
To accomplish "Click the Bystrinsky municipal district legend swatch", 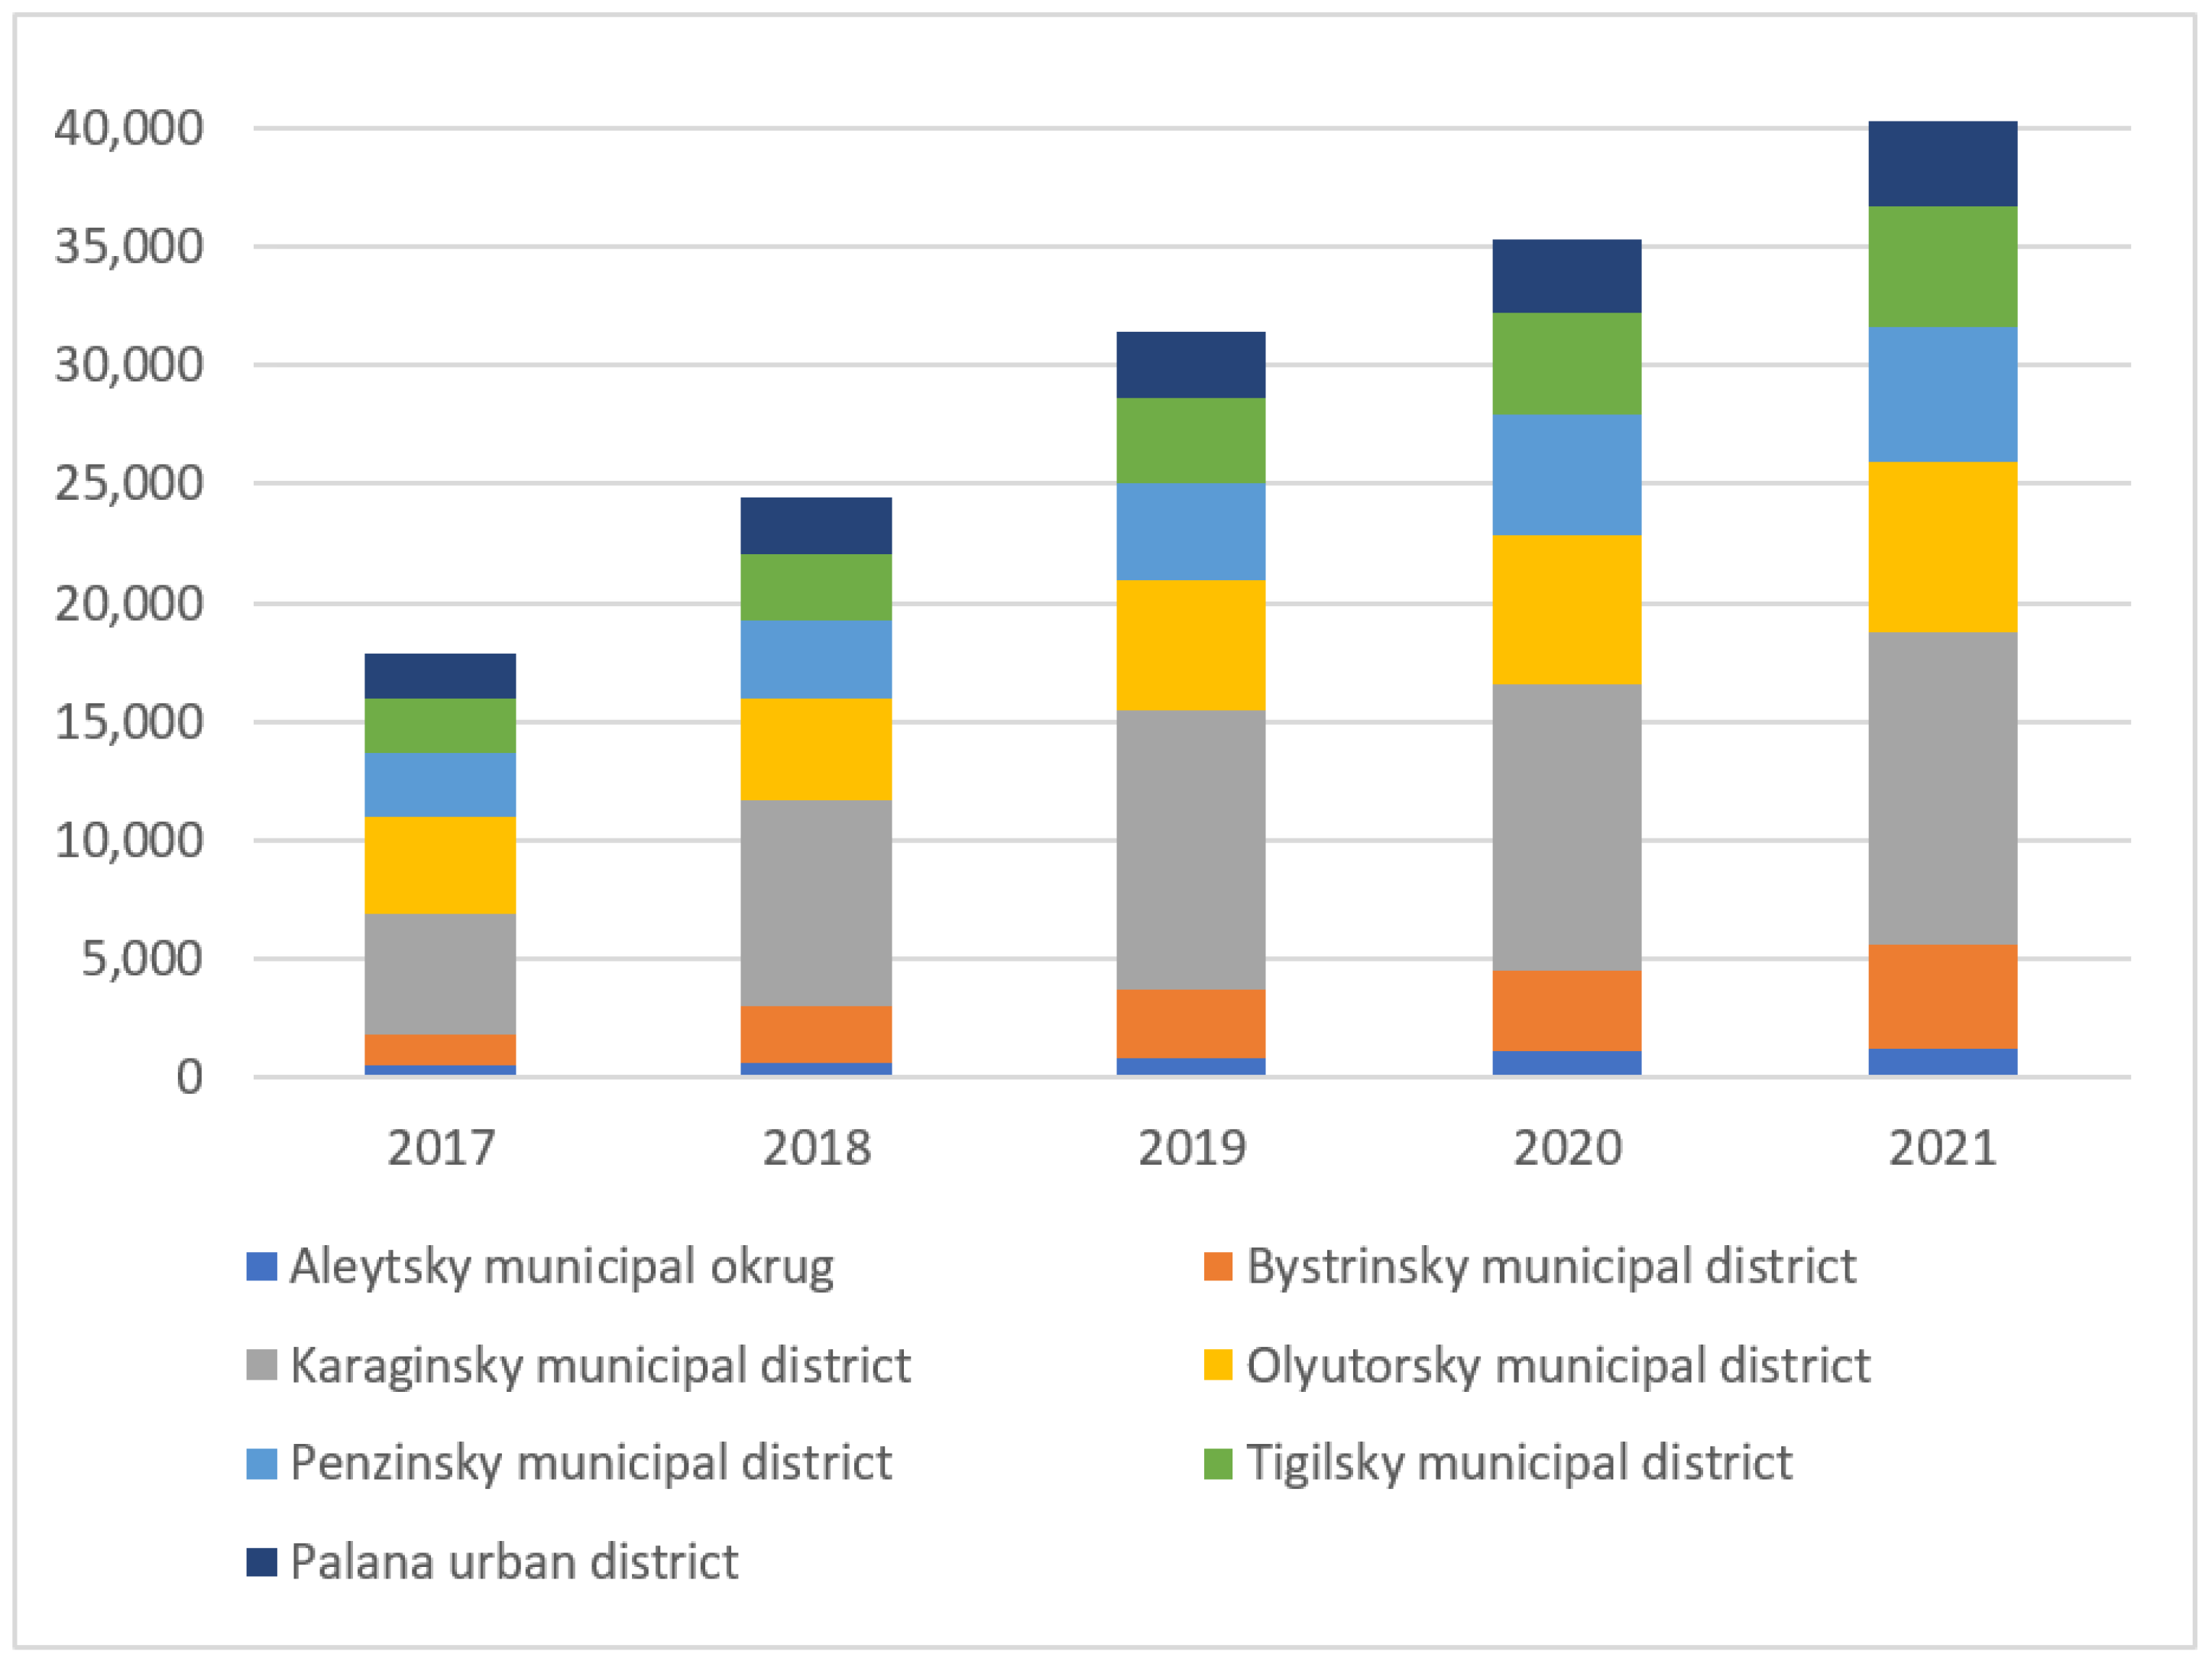I will (1217, 1267).
